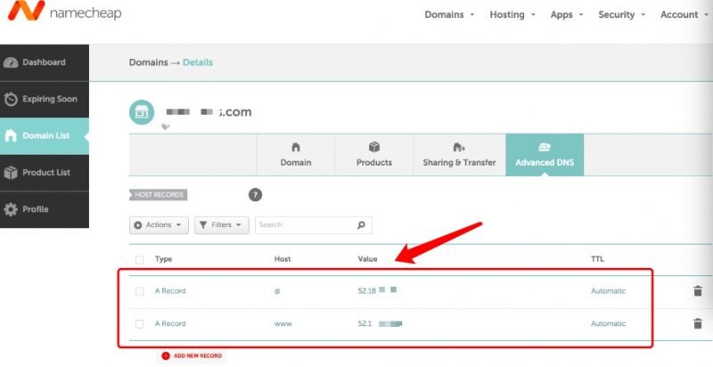Go to Expiring Soon in sidebar
Image resolution: width=713 pixels, height=367 pixels.
tap(44, 99)
